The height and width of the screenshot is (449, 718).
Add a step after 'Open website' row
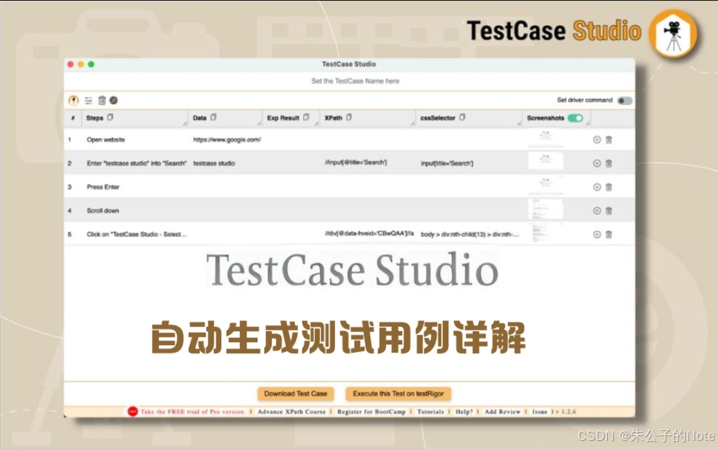point(597,140)
